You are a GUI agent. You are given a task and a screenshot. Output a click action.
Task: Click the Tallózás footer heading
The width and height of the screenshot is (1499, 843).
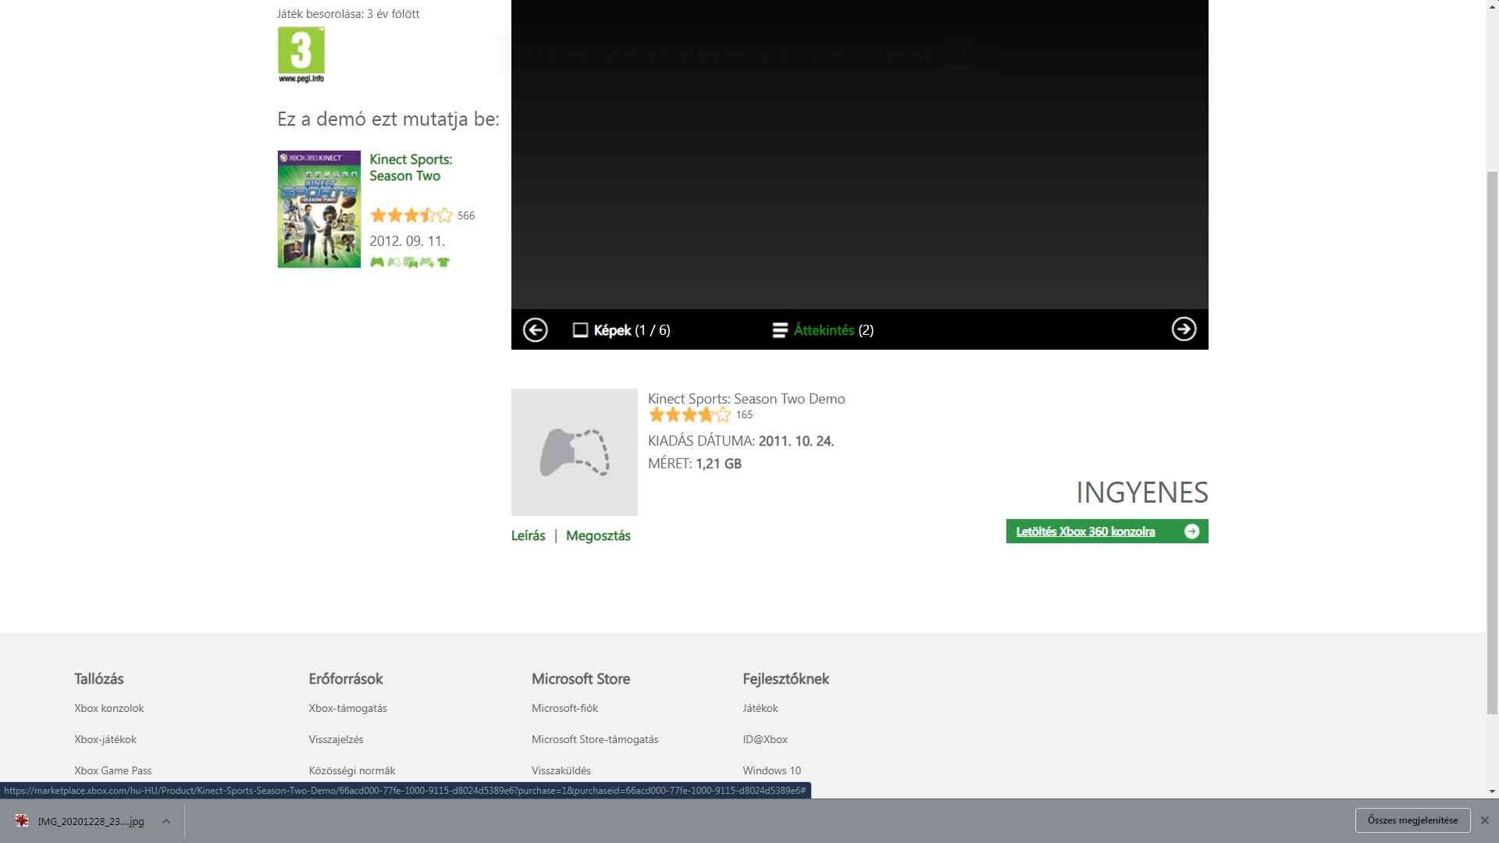click(x=99, y=679)
